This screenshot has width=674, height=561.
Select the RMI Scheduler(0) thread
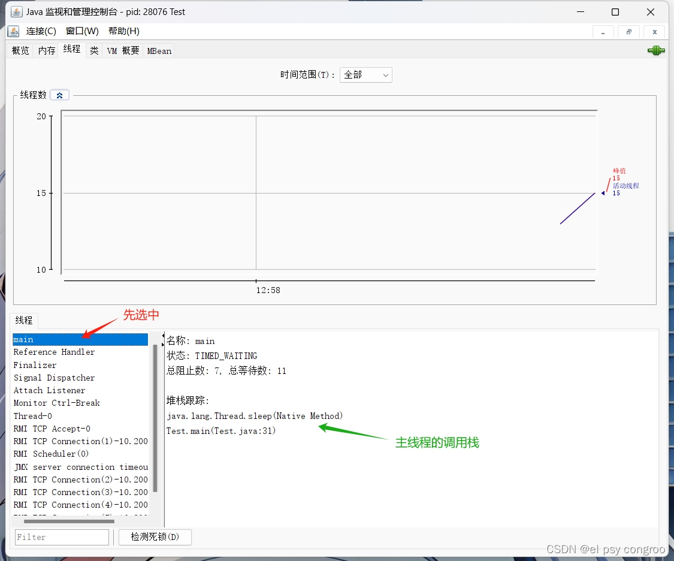pos(80,454)
